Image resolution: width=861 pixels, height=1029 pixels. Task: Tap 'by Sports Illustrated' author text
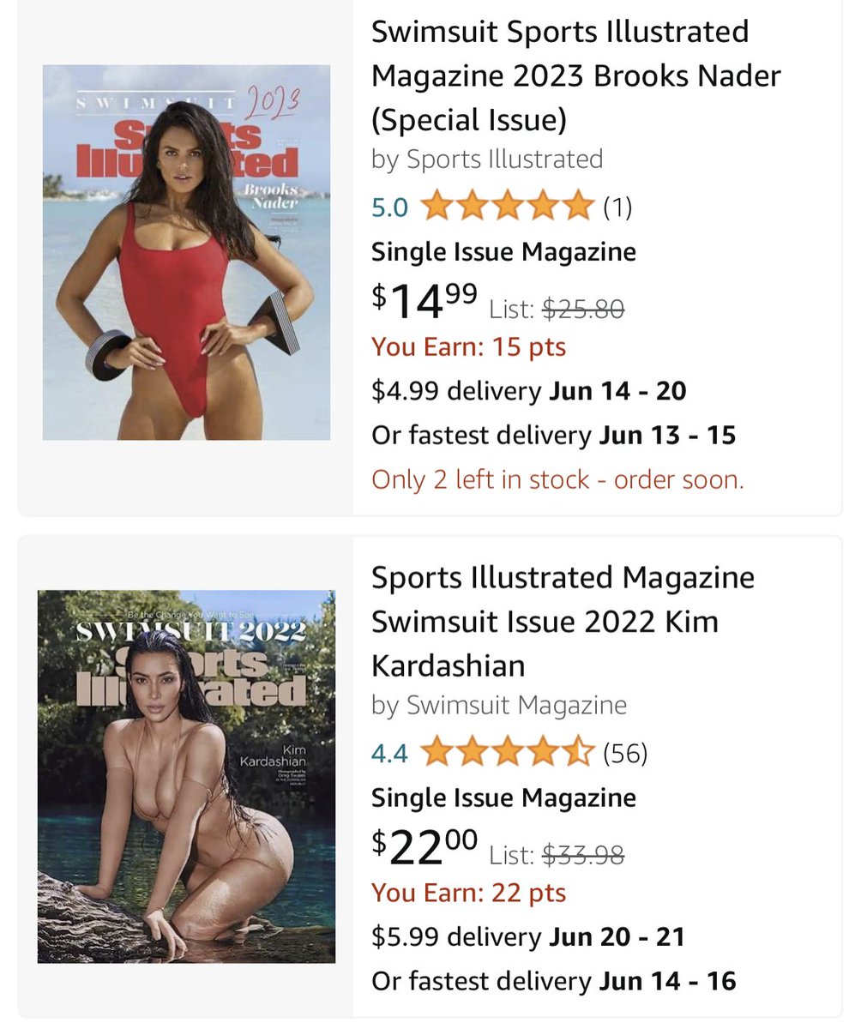pyautogui.click(x=487, y=159)
